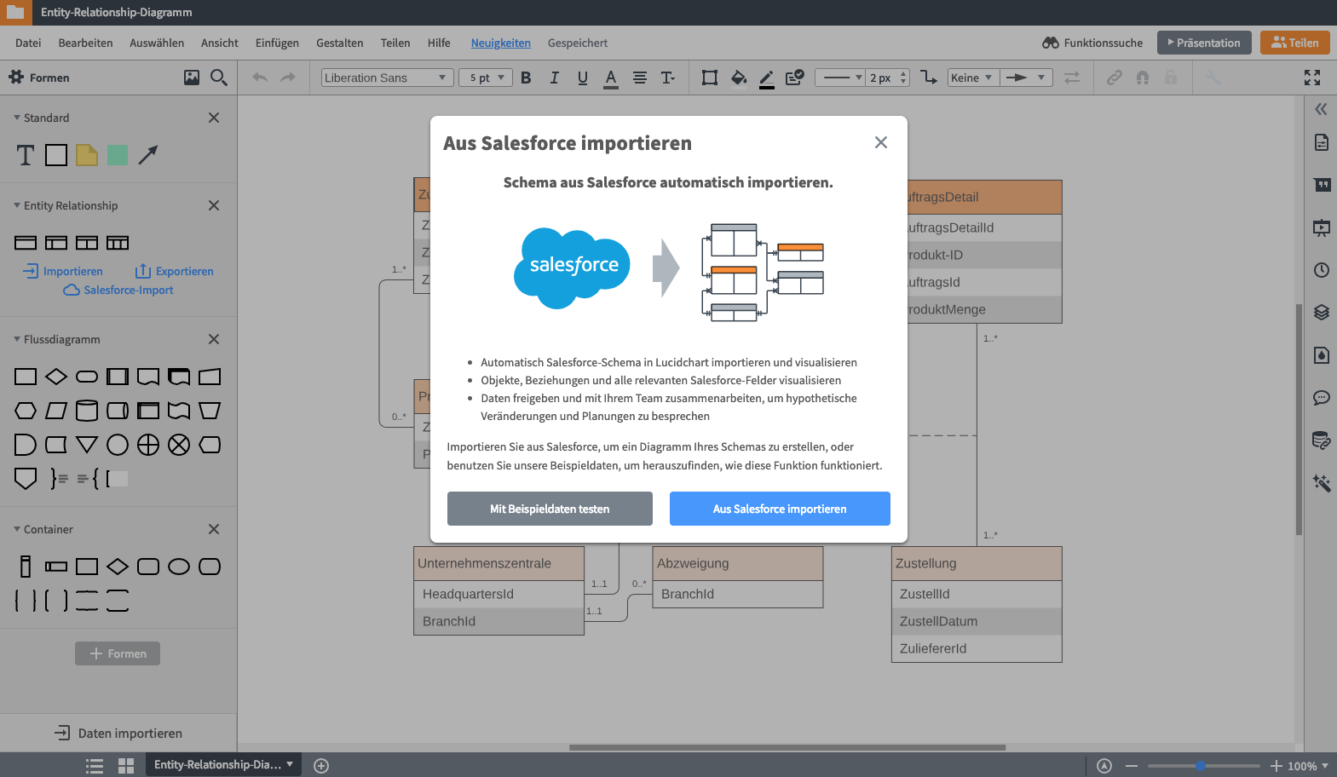The width and height of the screenshot is (1337, 777).
Task: Toggle underline formatting
Action: pos(583,78)
